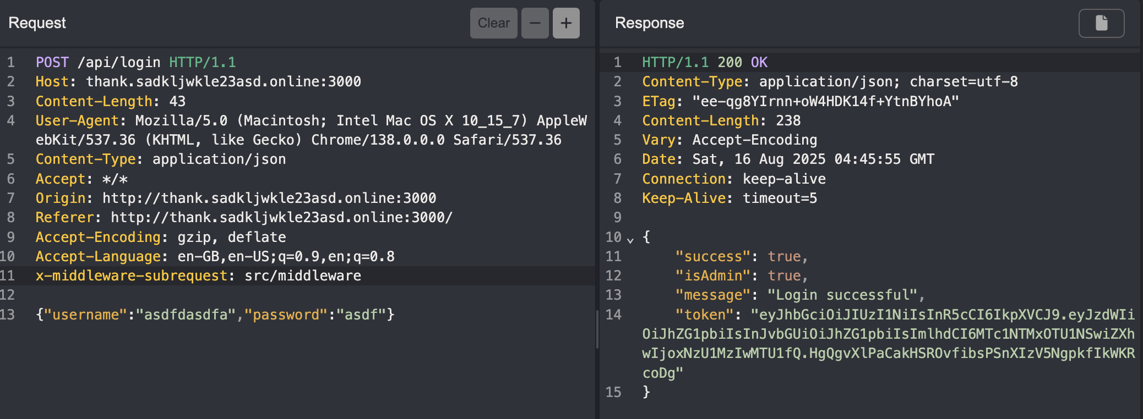Click the response Content-Type charset=utf-8 line
The width and height of the screenshot is (1143, 419).
tap(830, 82)
